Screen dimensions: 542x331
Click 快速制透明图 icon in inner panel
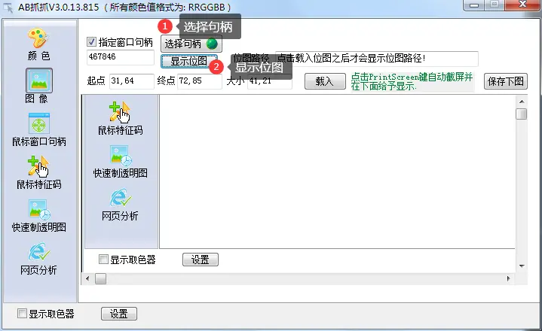(120, 161)
